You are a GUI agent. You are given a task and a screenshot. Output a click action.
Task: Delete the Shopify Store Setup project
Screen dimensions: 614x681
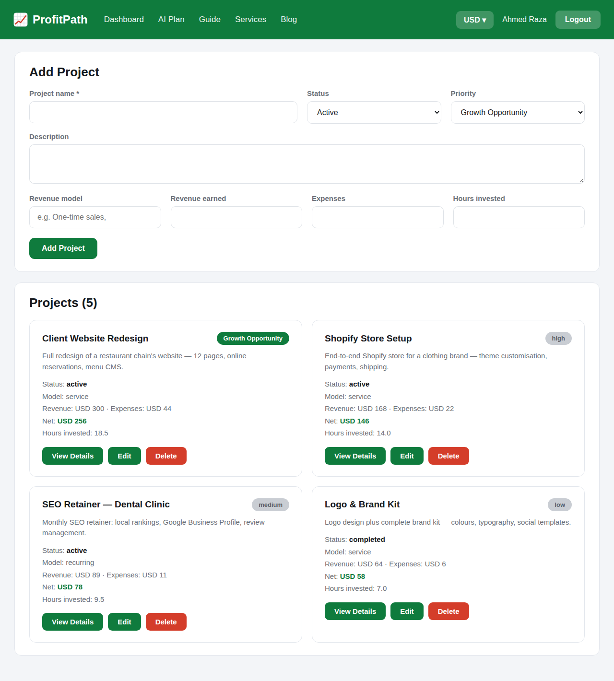coord(449,456)
